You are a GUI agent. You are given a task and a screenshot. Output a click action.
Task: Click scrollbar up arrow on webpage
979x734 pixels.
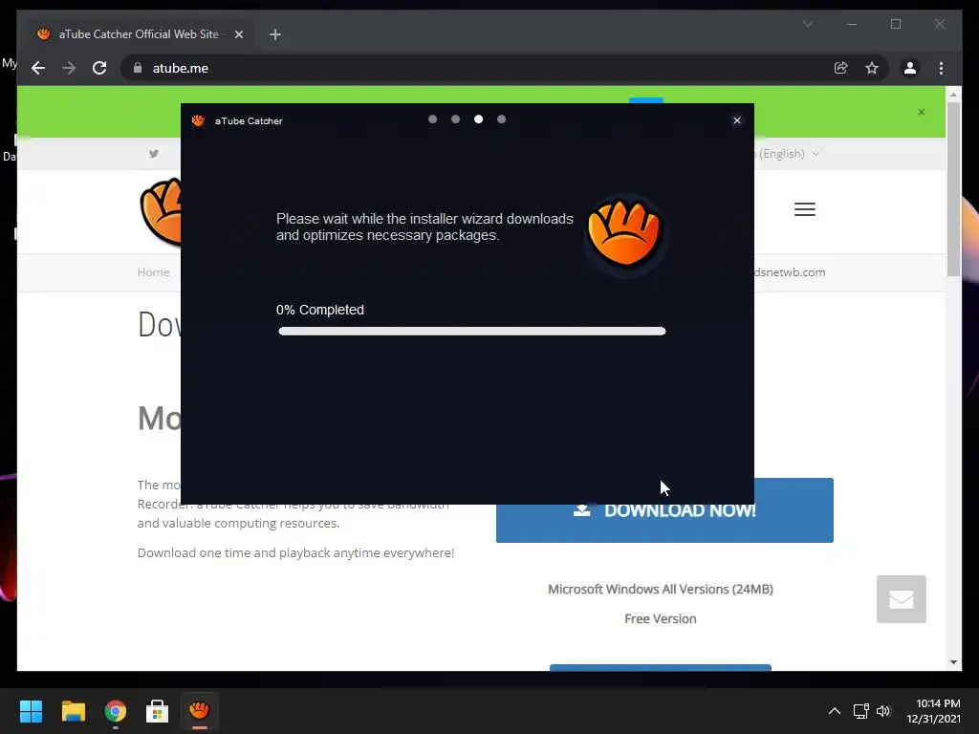pyautogui.click(x=953, y=95)
